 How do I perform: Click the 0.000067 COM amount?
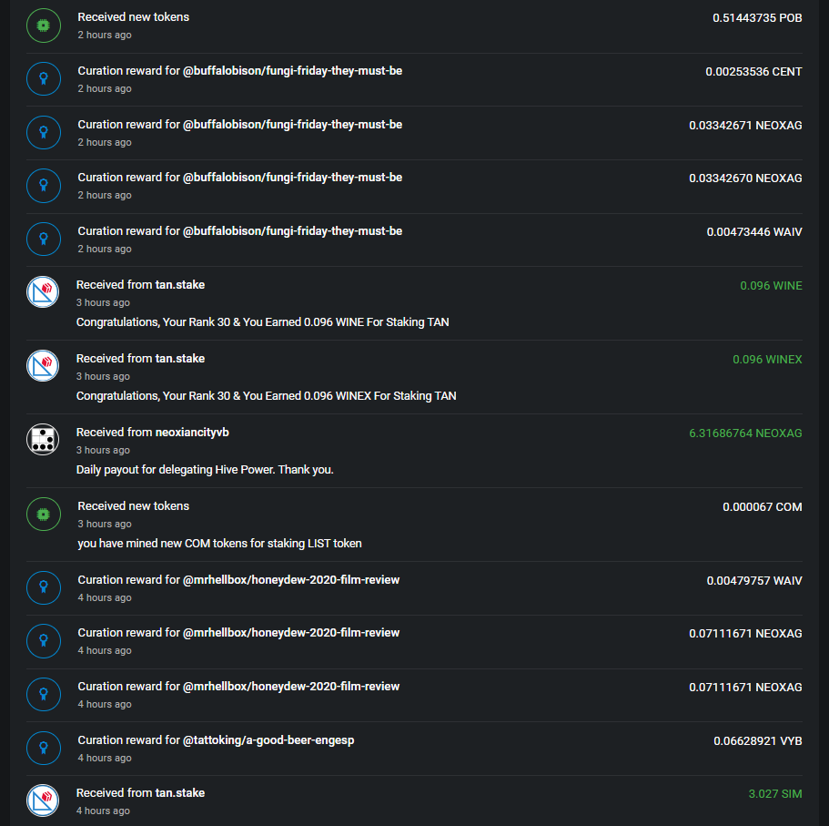(x=762, y=507)
